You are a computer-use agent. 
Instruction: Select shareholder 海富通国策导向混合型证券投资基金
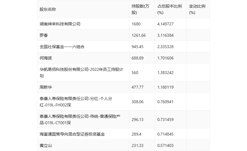point(72,134)
